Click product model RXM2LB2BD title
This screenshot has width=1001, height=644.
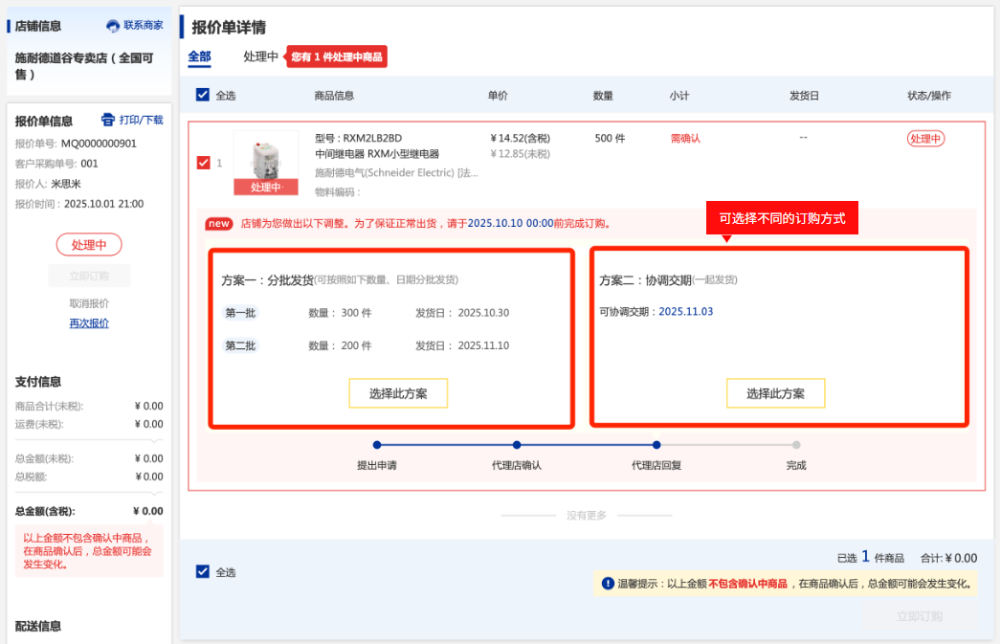[x=359, y=138]
